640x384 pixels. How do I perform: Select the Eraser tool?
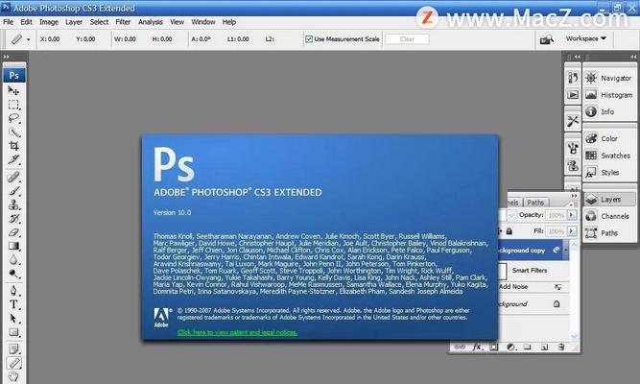coord(13,232)
